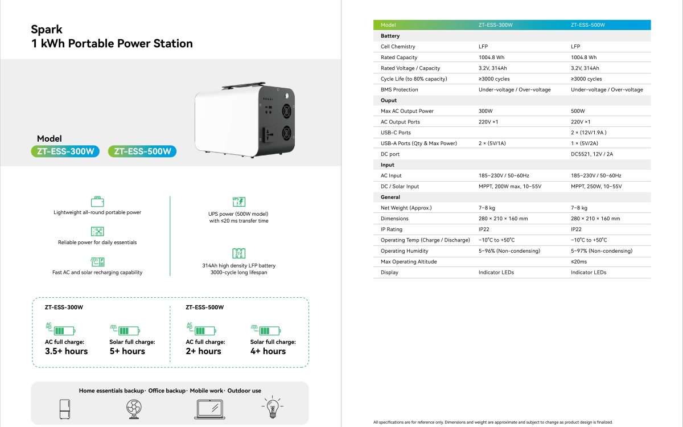Select the green ZT-ESS-300W model badge
Screen dimensions: 683x427
[x=65, y=151]
